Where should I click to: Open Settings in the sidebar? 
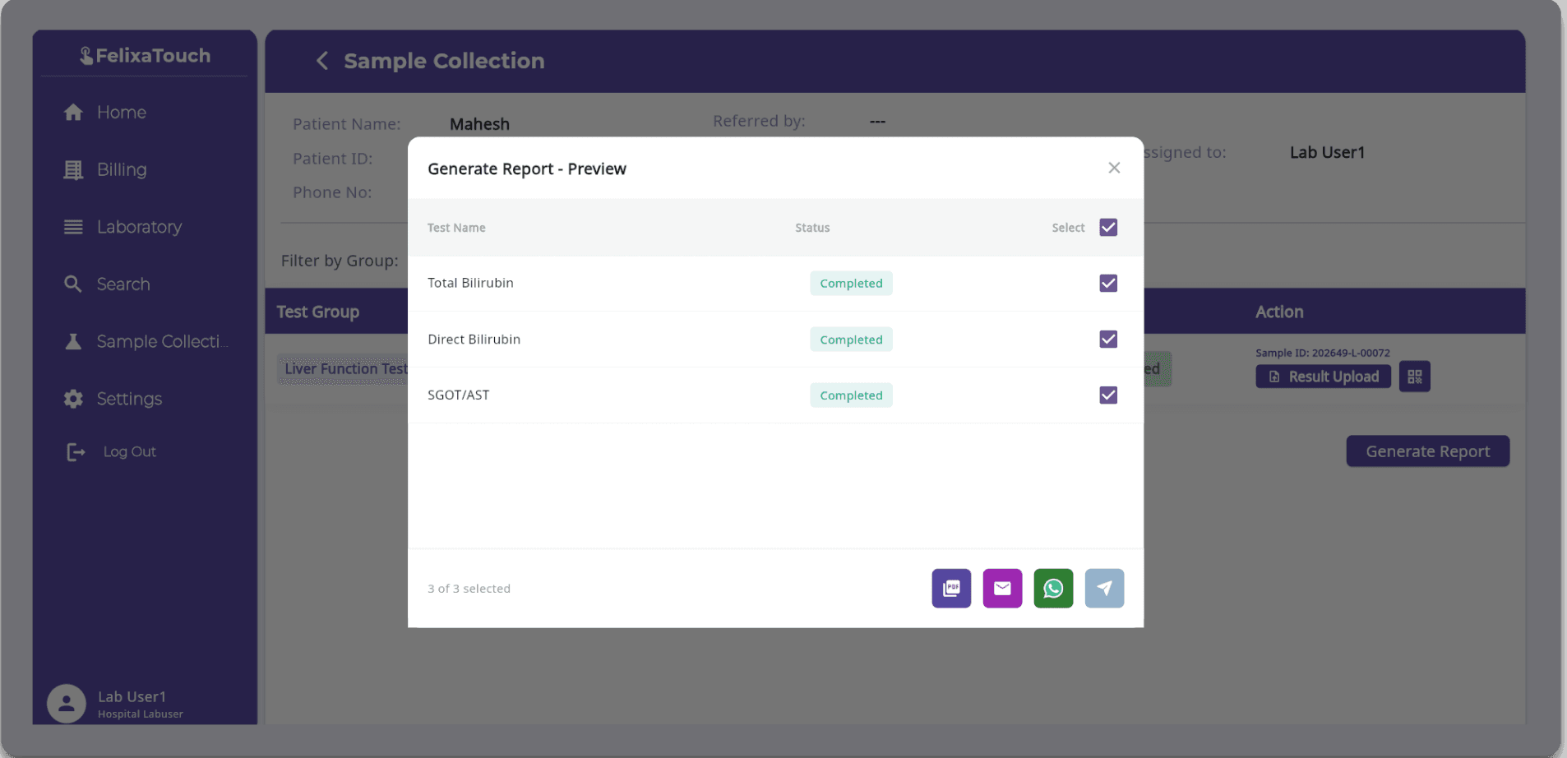pos(129,399)
